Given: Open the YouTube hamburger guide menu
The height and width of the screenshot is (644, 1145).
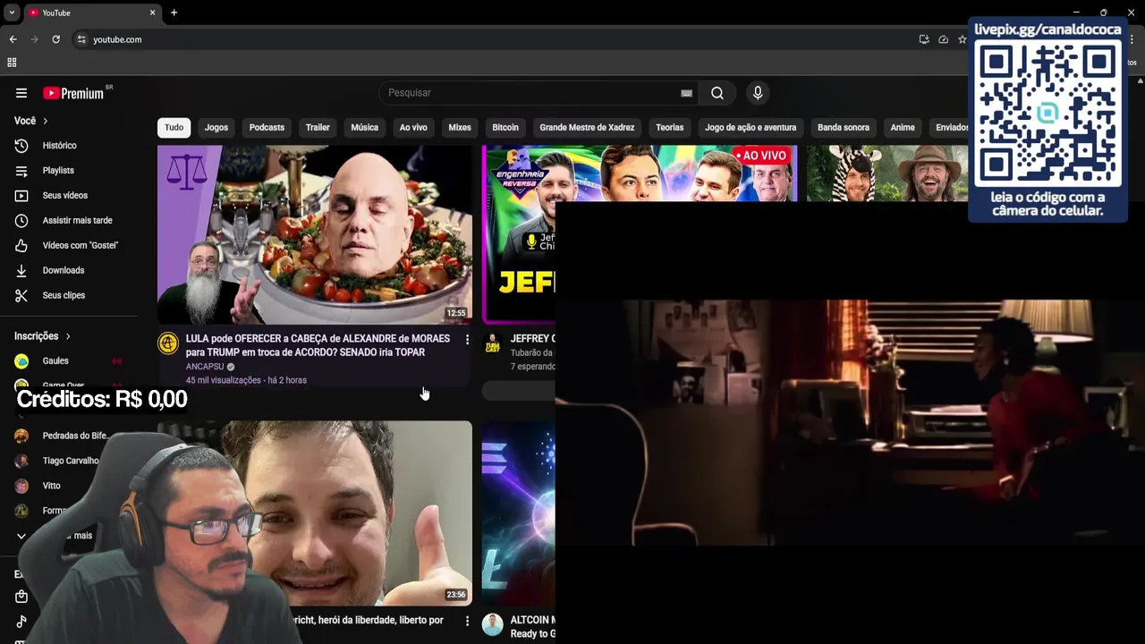Looking at the screenshot, I should tap(21, 93).
